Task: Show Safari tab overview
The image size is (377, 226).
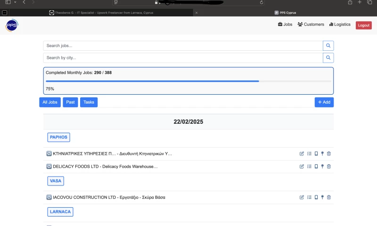Action: pos(369,2)
